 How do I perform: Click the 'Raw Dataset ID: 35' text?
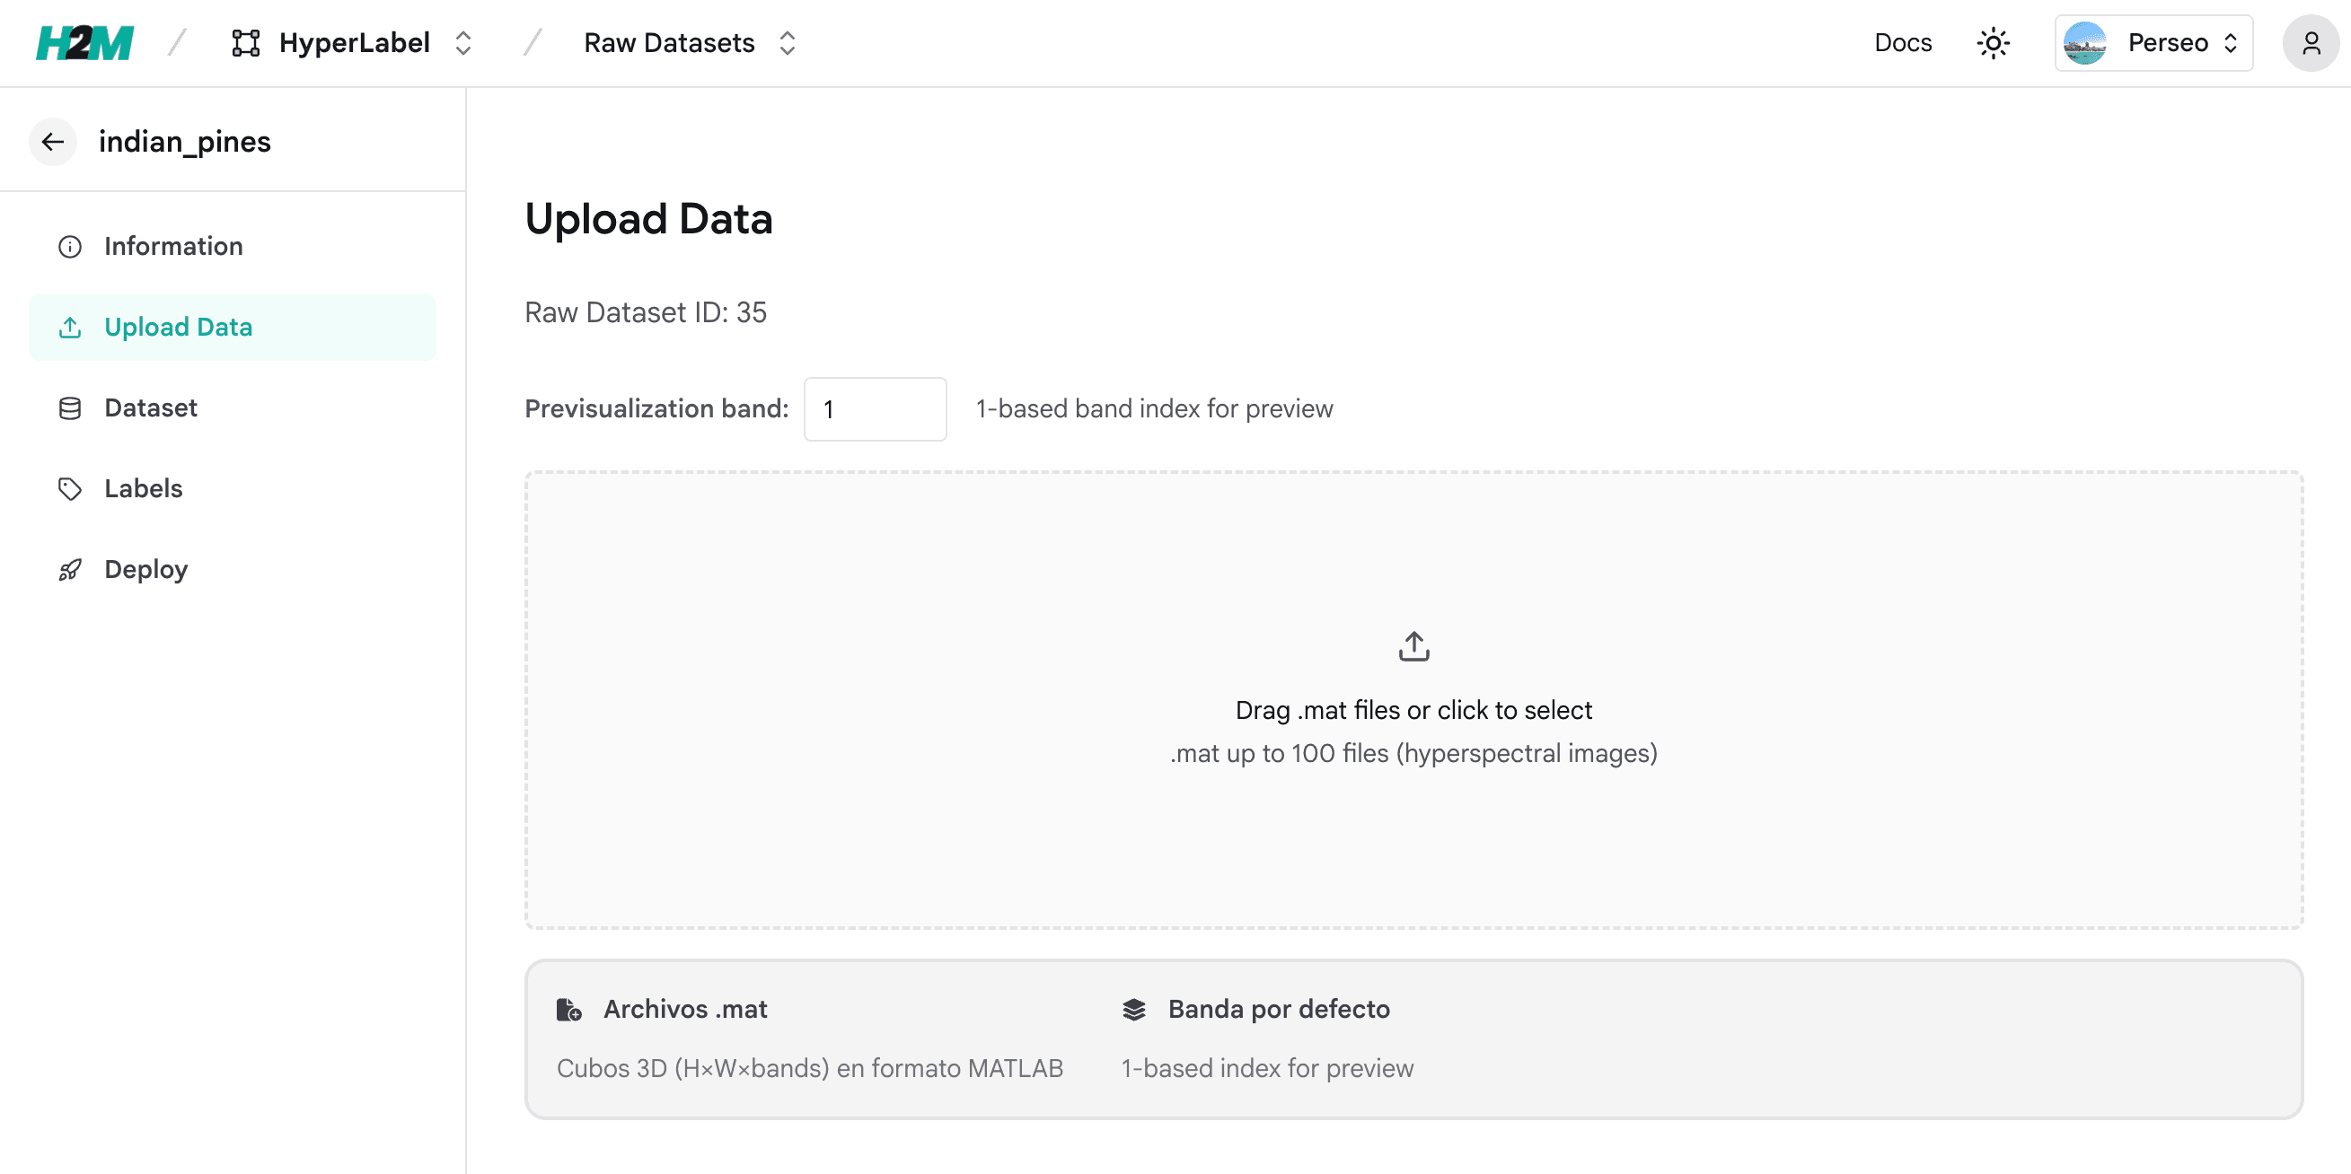(x=646, y=312)
